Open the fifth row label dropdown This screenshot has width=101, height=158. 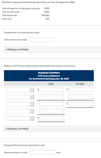click(x=20, y=118)
